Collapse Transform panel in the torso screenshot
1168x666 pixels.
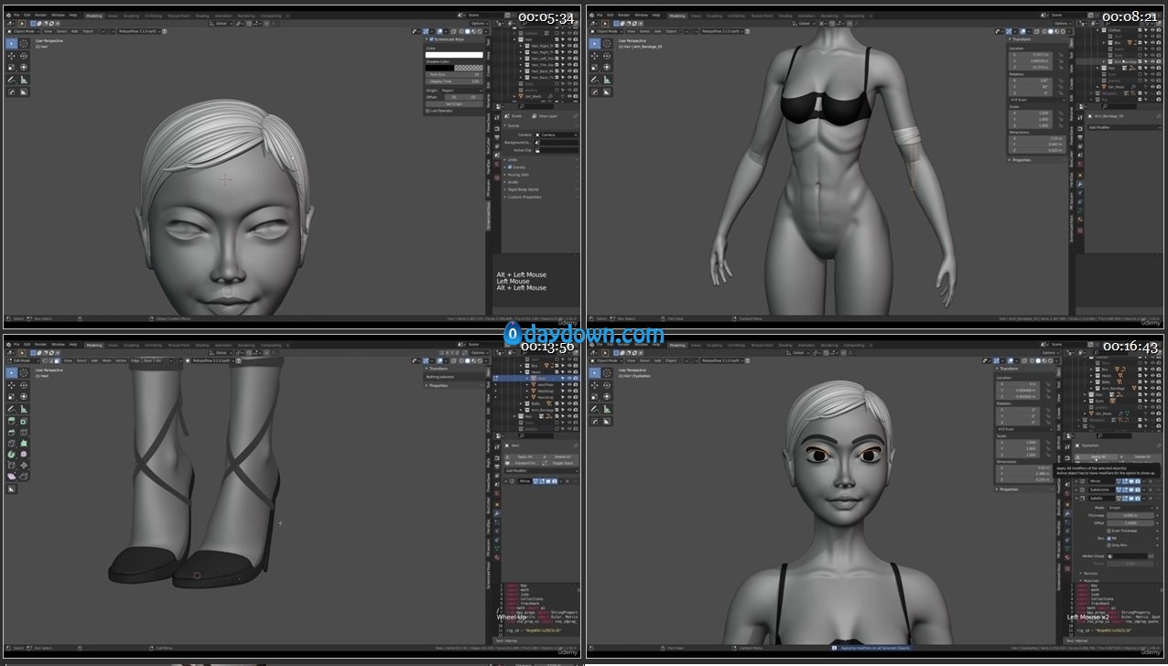coord(1022,40)
